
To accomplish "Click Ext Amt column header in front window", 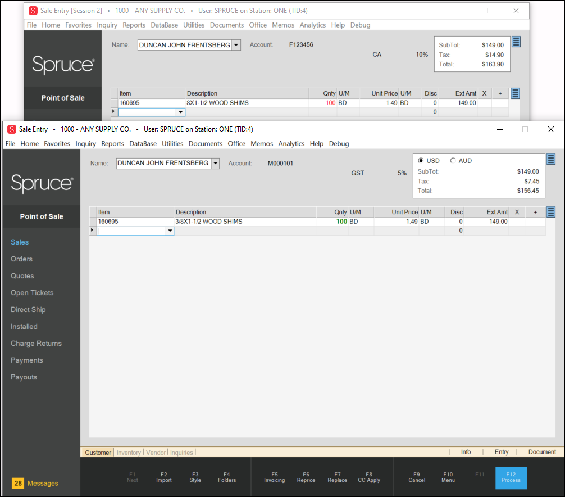I will click(486, 212).
